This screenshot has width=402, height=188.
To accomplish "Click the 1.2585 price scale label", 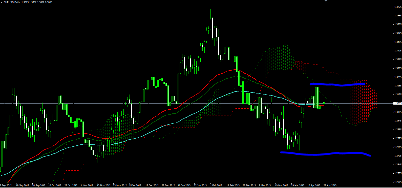I will click(x=398, y=173).
